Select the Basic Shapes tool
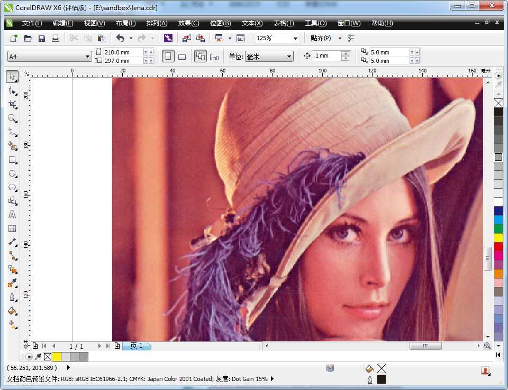508x390 pixels. (12, 201)
